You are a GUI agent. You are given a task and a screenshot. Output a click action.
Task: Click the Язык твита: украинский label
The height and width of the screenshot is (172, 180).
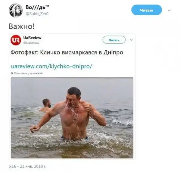(x=28, y=73)
